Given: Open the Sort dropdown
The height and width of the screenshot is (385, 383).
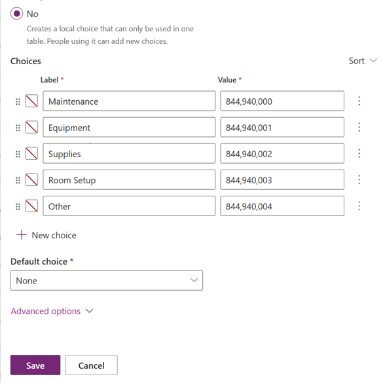Looking at the screenshot, I should pos(363,61).
